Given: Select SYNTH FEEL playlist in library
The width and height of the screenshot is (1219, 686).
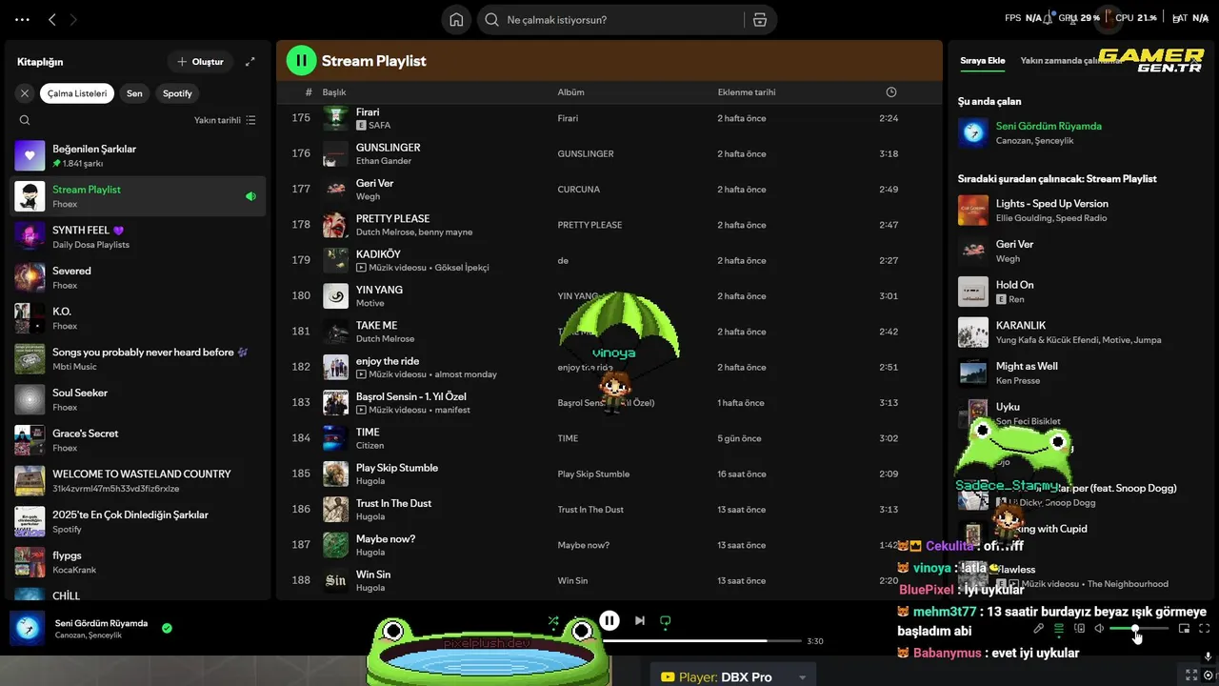Looking at the screenshot, I should [138, 237].
